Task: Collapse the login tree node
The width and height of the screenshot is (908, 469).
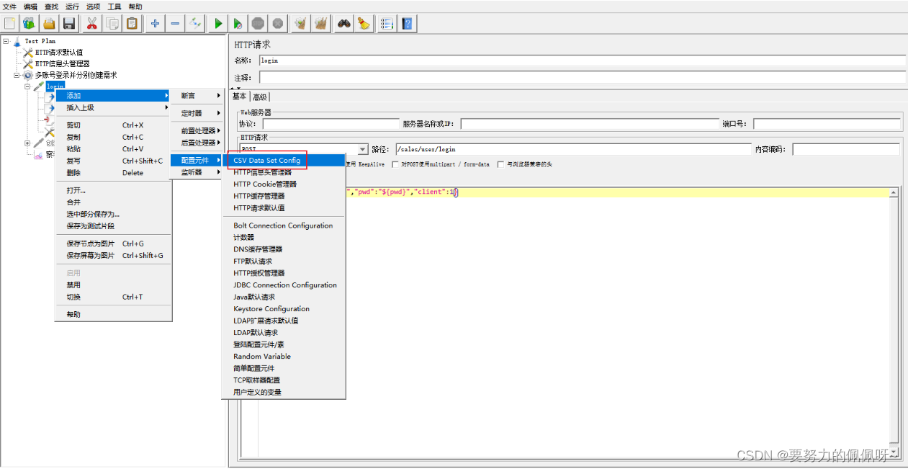Action: click(27, 86)
